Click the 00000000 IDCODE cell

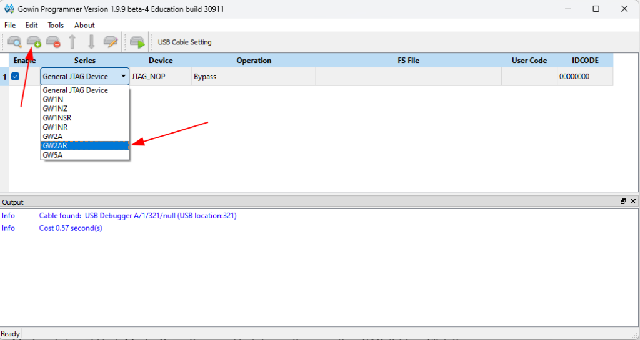[585, 77]
